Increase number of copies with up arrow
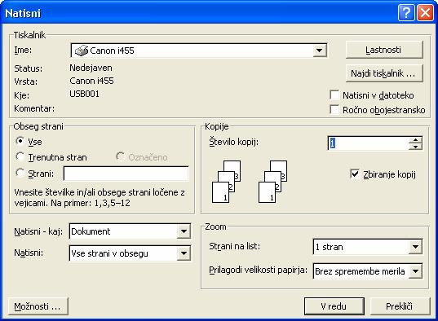The width and height of the screenshot is (438, 321). (415, 140)
